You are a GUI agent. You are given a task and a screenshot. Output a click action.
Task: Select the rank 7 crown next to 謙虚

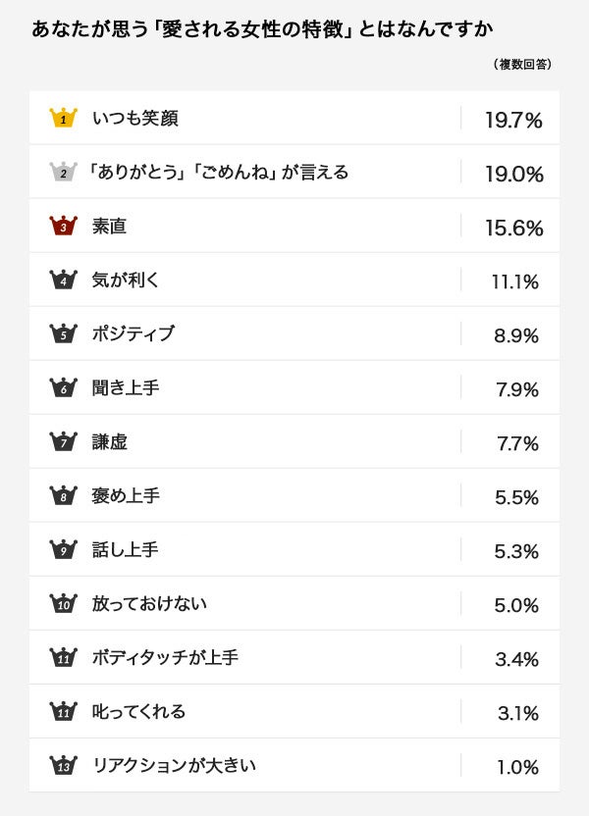coord(63,441)
